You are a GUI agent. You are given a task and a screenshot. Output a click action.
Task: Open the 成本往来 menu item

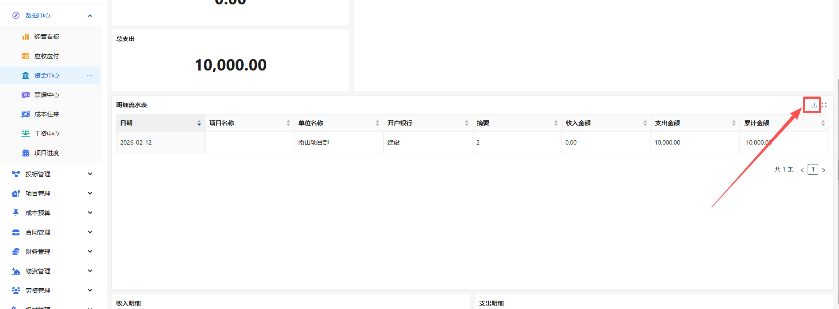[x=50, y=114]
